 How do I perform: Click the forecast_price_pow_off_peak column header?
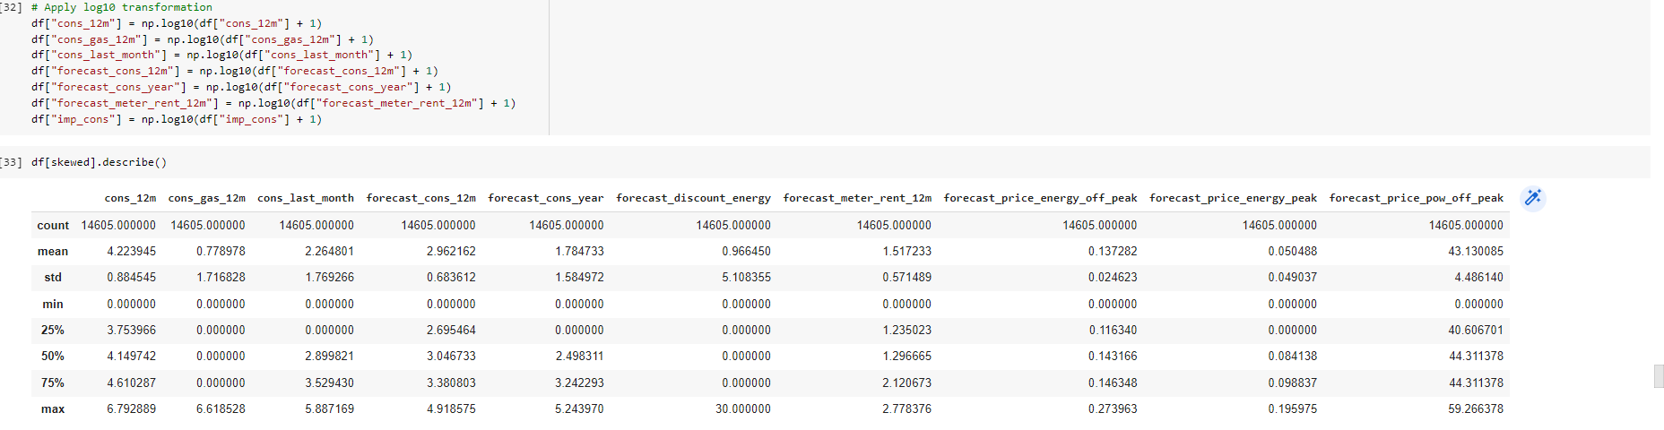pos(1416,198)
